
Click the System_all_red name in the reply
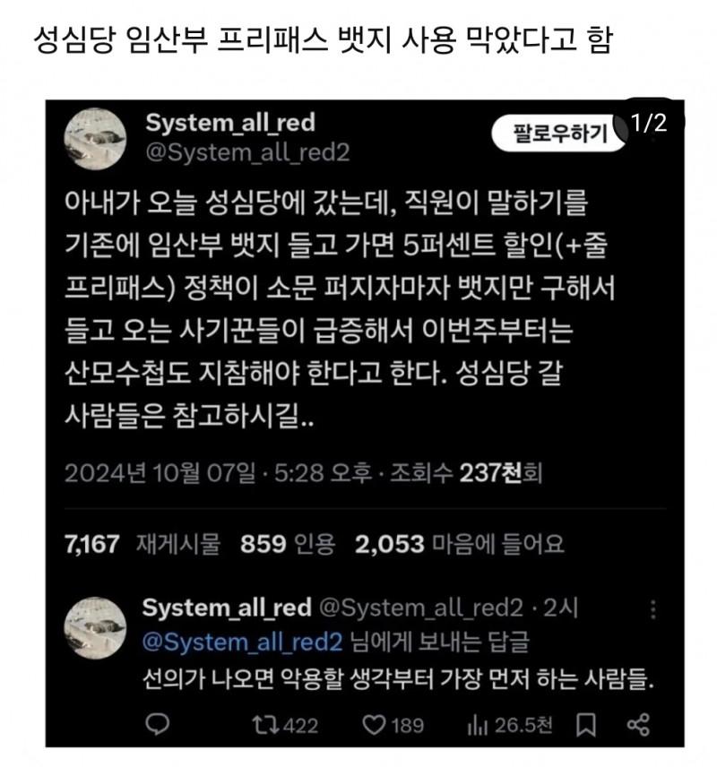pyautogui.click(x=227, y=608)
